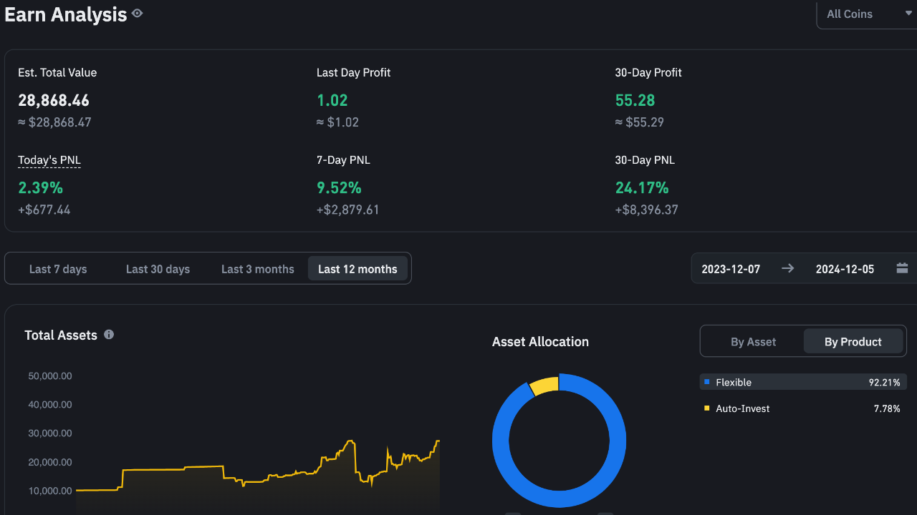
Task: Reselect the Last 12 months tab
Action: [357, 268]
